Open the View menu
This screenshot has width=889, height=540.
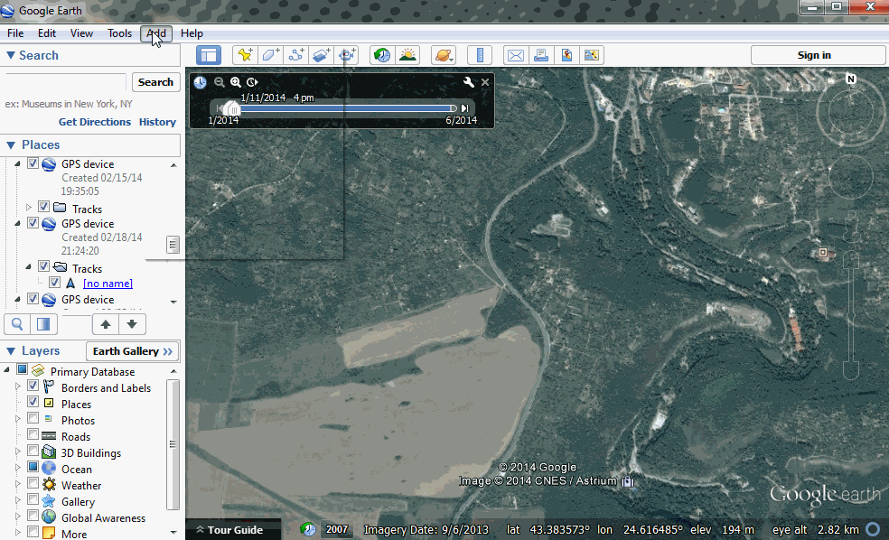pos(81,33)
